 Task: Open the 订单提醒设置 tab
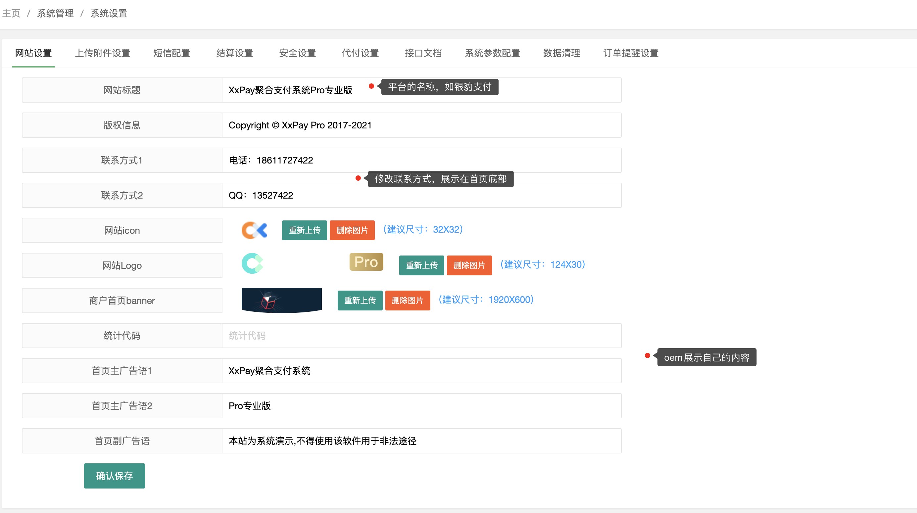point(630,53)
